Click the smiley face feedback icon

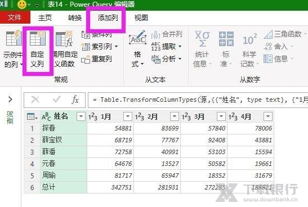coord(22,4)
